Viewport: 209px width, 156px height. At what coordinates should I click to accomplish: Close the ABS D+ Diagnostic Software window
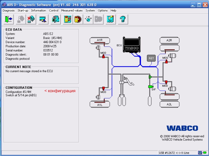tap(205, 5)
